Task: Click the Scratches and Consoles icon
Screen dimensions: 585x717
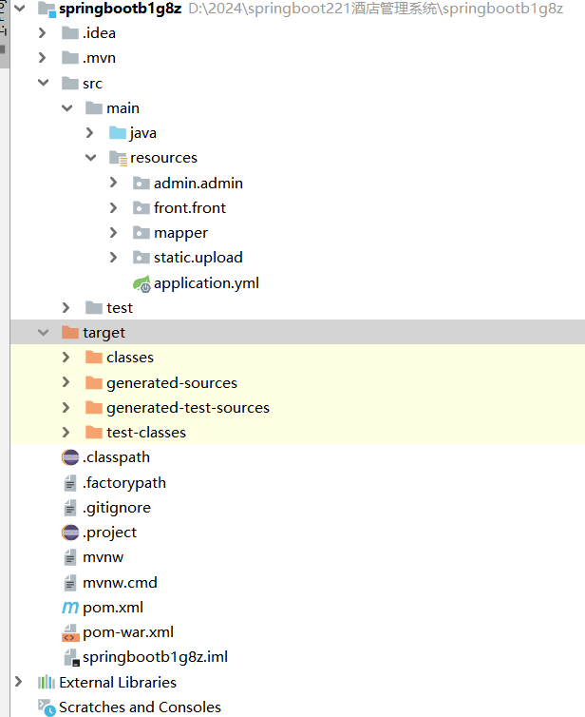Action: [47, 707]
